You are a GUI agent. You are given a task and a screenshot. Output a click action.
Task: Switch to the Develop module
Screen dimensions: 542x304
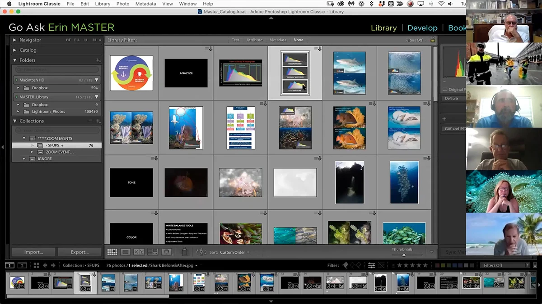422,28
